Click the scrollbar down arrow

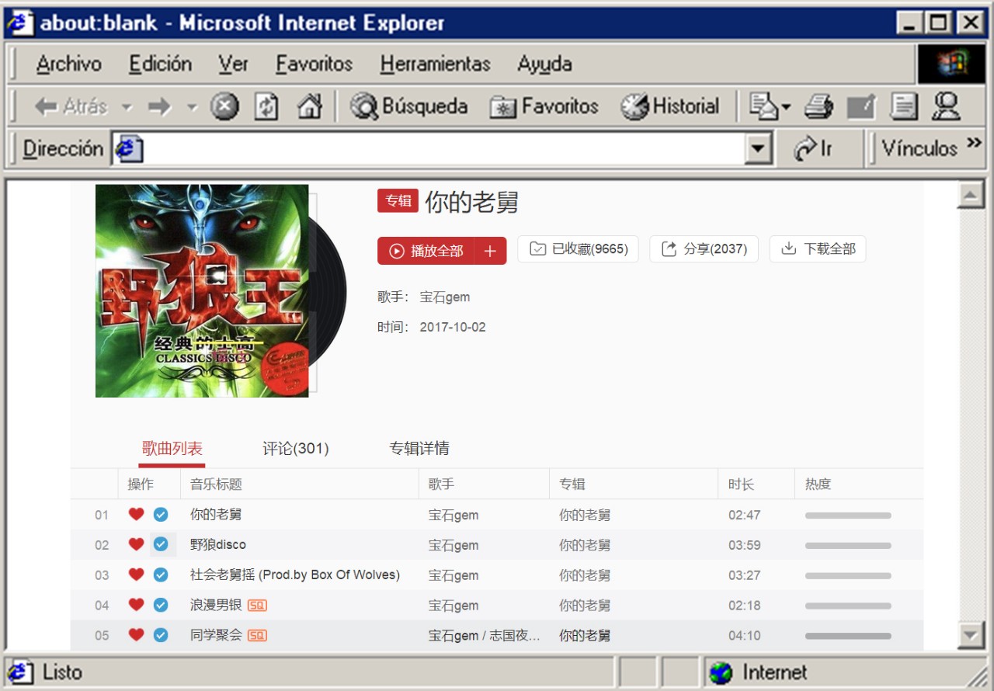pos(971,635)
